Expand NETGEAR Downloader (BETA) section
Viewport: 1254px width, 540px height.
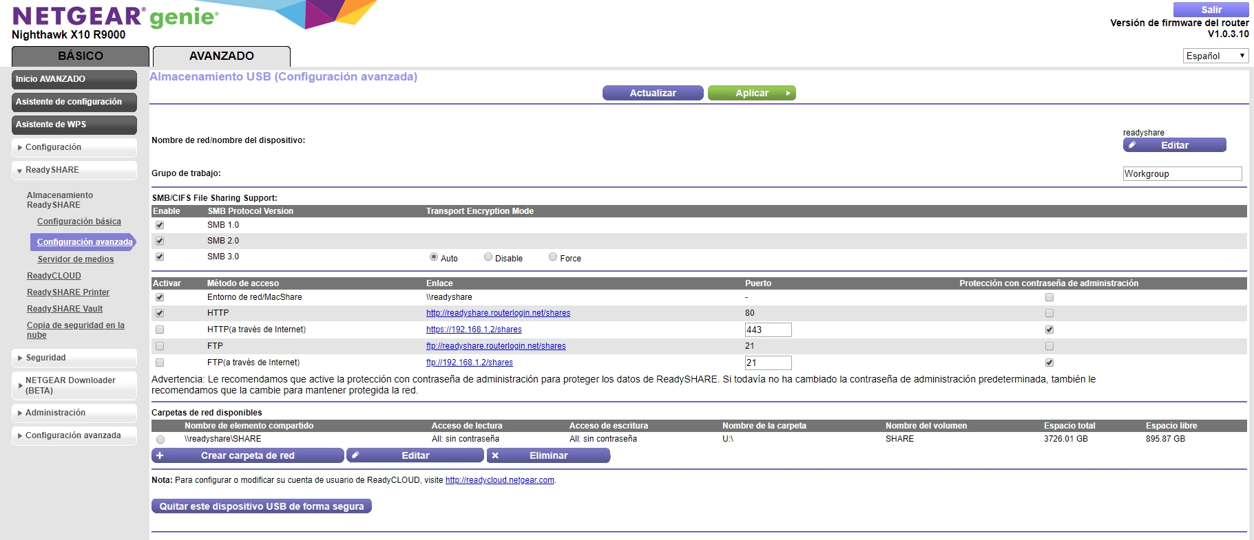coord(74,385)
